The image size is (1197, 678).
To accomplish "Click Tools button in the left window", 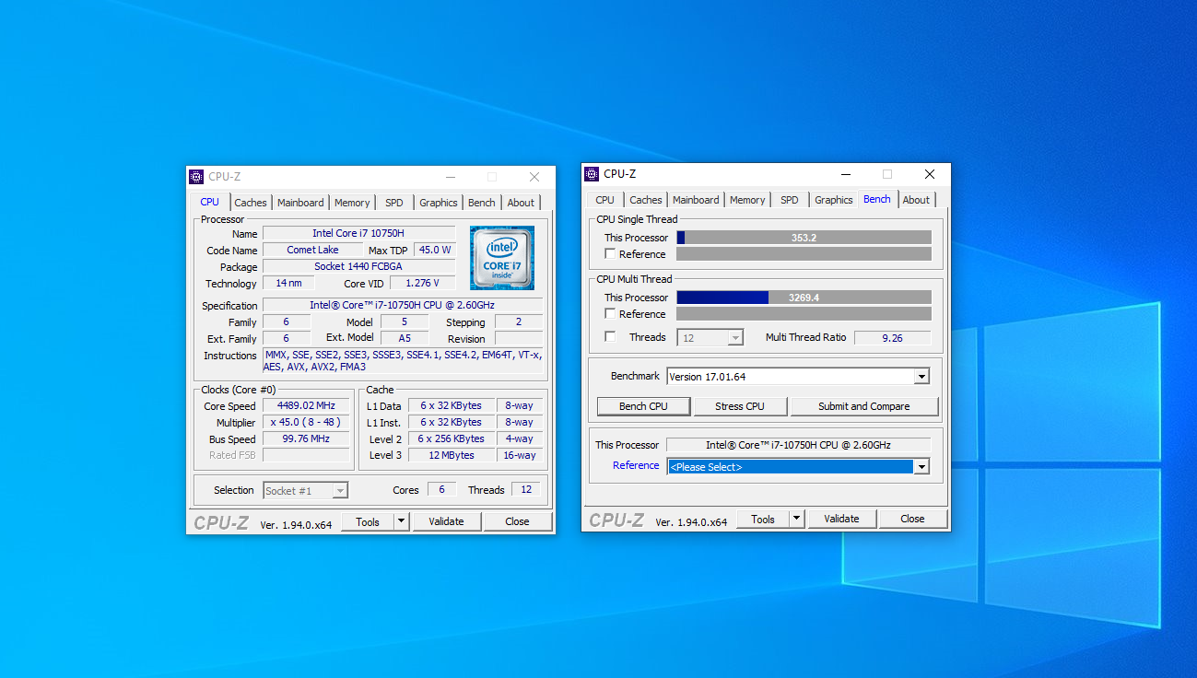I will pyautogui.click(x=368, y=521).
